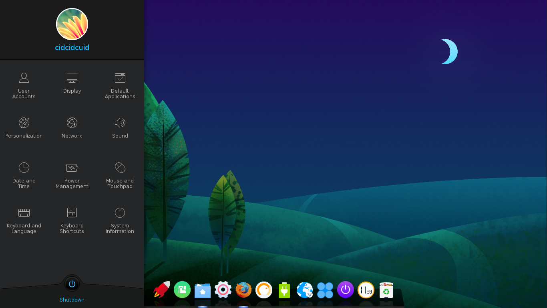The height and width of the screenshot is (308, 547).
Task: Click the Shutdown power icon
Action: (72, 284)
